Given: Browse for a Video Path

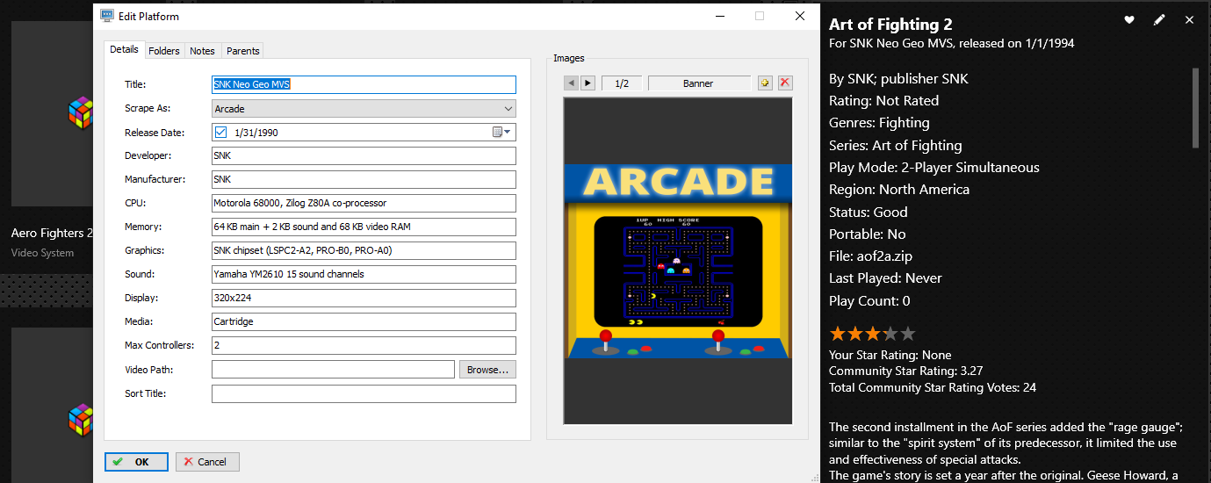Looking at the screenshot, I should [487, 370].
